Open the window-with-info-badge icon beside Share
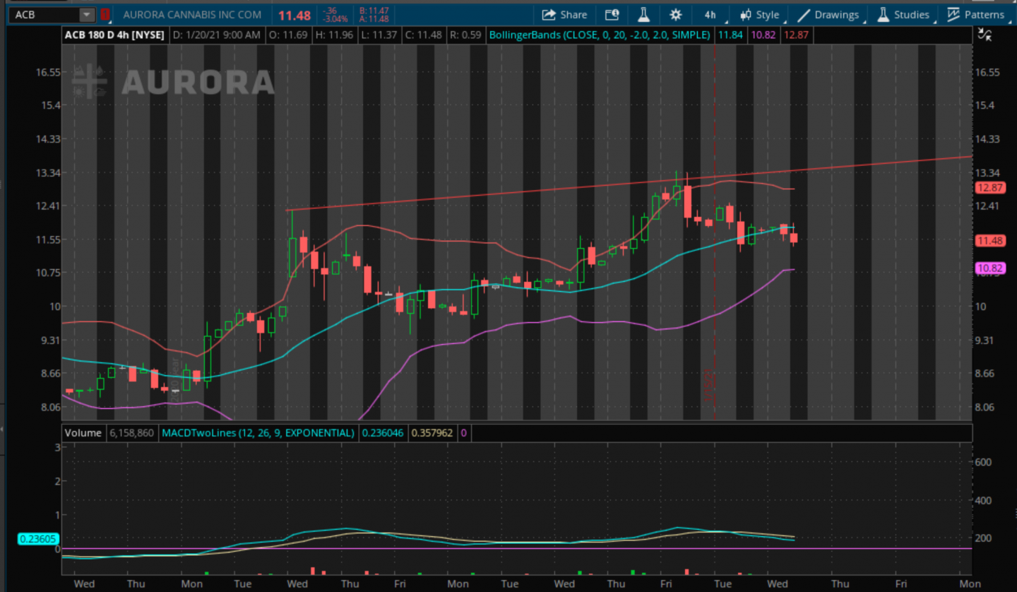The width and height of the screenshot is (1017, 592). (612, 15)
